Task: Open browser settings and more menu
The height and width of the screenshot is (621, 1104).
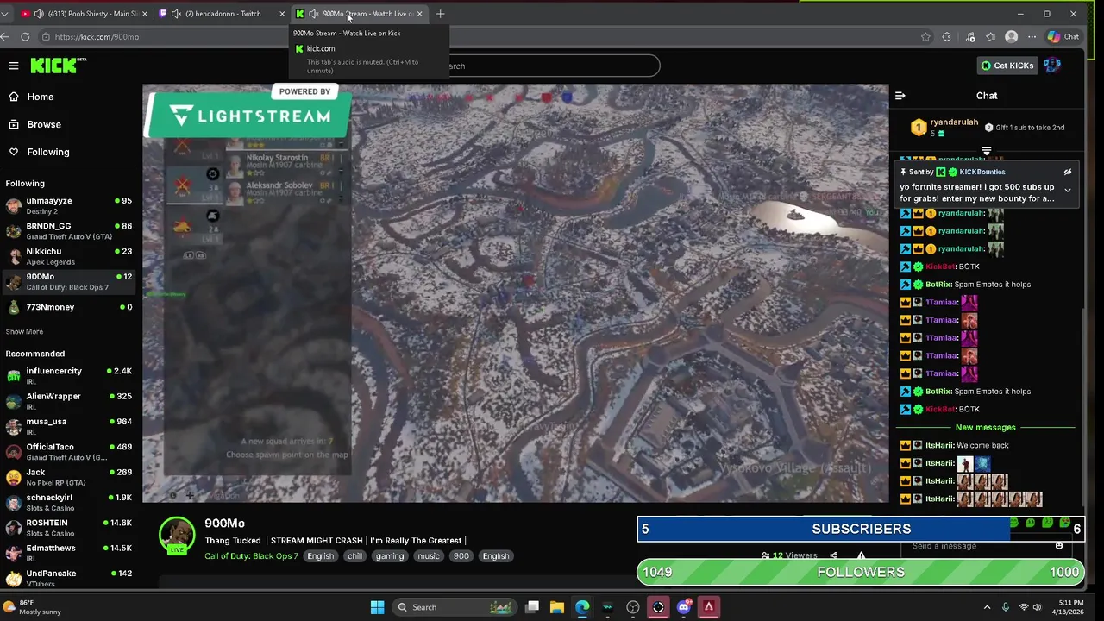Action: [1032, 36]
